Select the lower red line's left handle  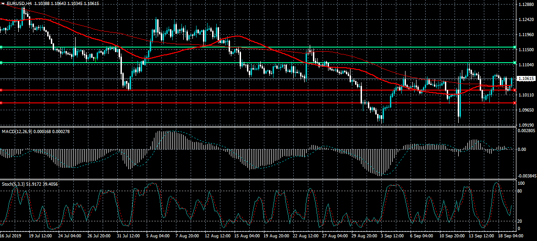1,103
